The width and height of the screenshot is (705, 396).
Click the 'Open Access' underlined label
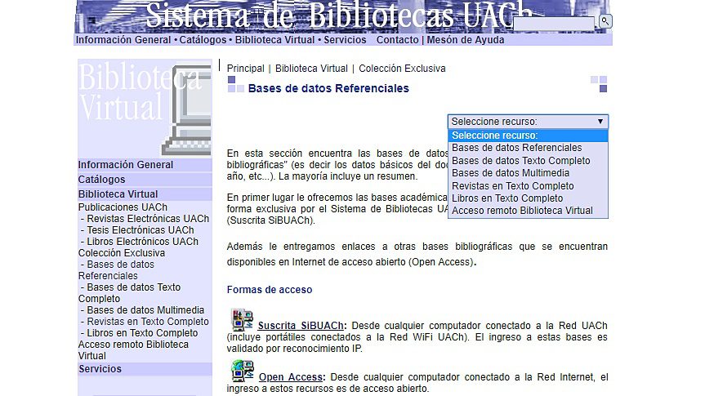pyautogui.click(x=291, y=377)
